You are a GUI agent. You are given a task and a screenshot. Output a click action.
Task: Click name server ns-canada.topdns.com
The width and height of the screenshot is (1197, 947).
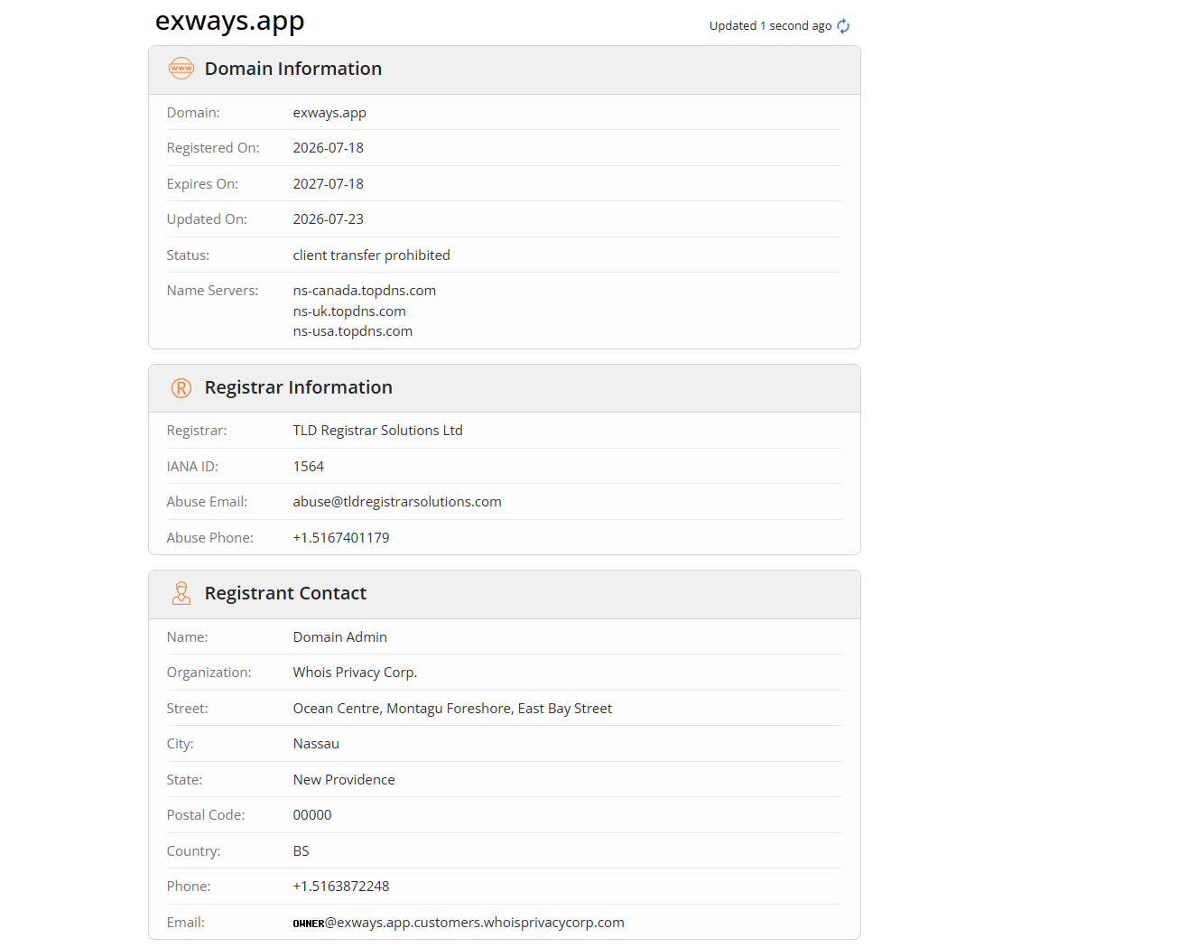pyautogui.click(x=365, y=291)
